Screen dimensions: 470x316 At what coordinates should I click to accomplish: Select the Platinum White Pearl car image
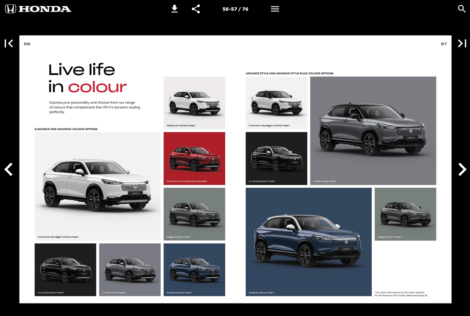click(x=194, y=103)
